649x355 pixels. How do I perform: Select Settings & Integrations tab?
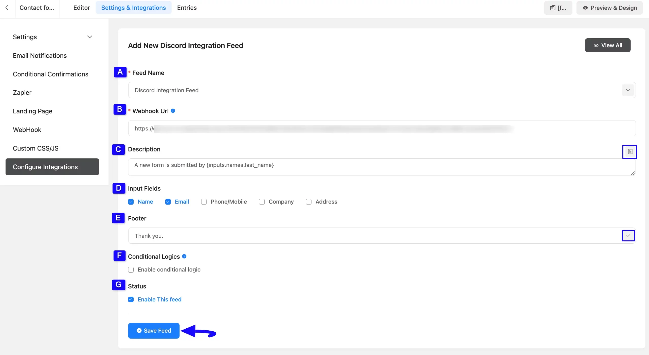134,8
